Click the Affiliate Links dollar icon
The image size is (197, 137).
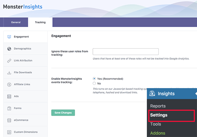[x=9, y=85]
